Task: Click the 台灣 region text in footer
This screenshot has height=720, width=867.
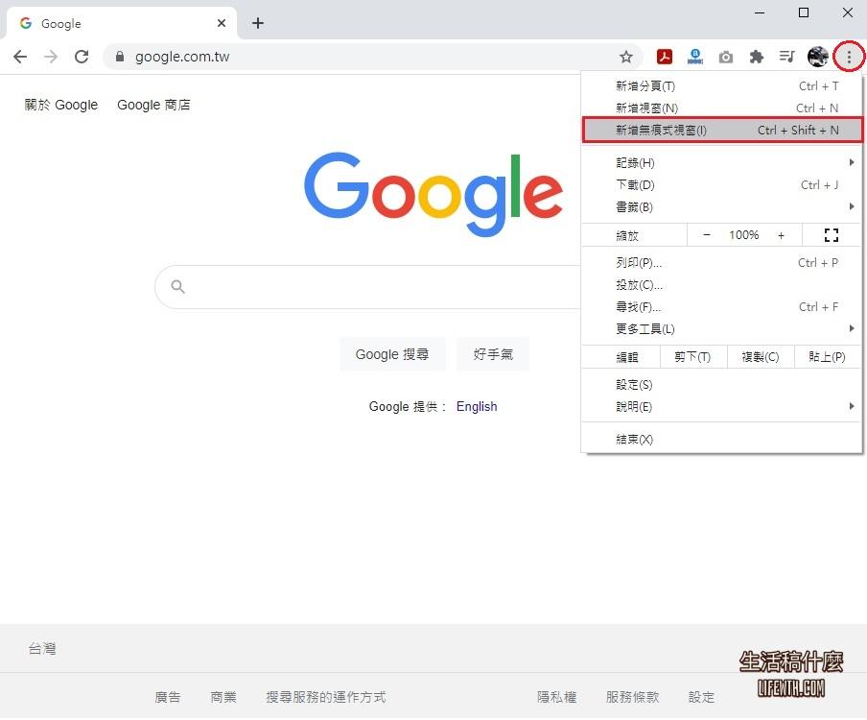Action: click(42, 649)
